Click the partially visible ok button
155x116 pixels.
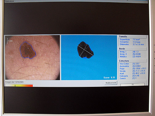pyautogui.click(x=133, y=85)
